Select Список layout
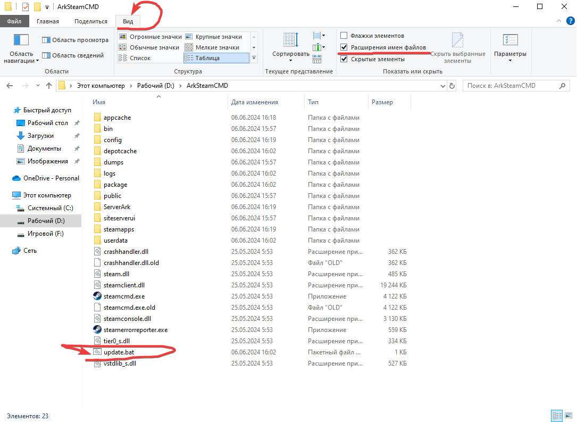The width and height of the screenshot is (577, 422). (135, 58)
